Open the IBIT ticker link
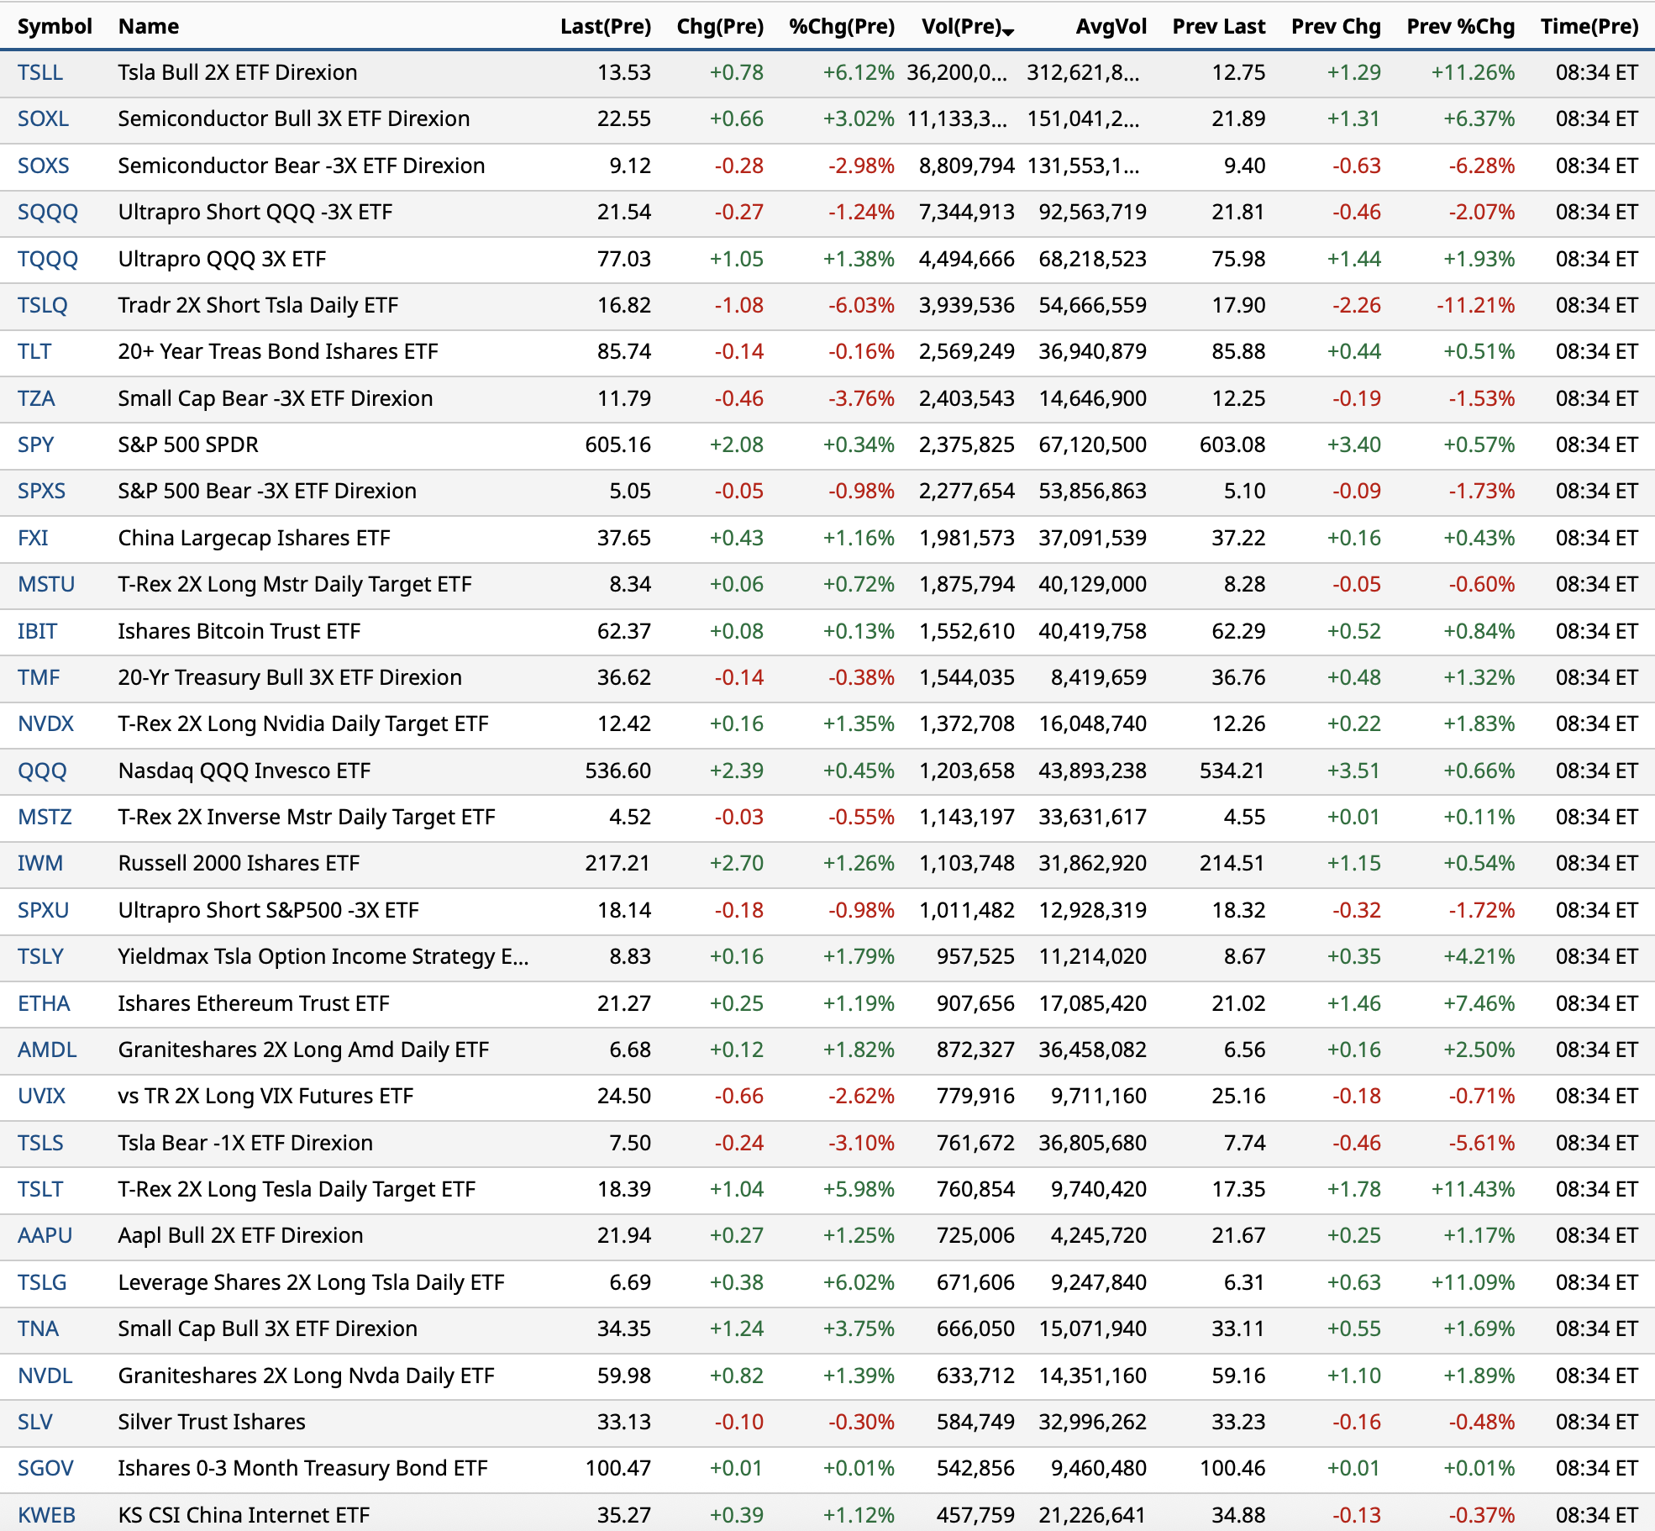 [37, 631]
